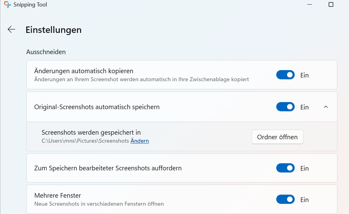
Task: Go back using the arrow next to Einstellungen
Action: 11,30
